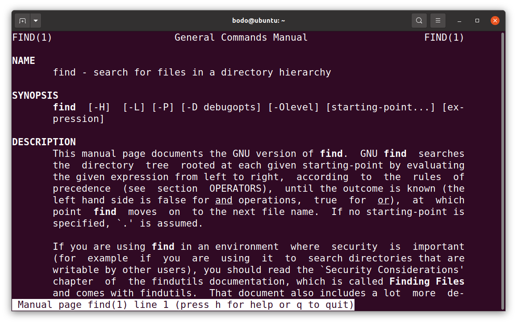Click the NAME section heading

pyautogui.click(x=24, y=60)
